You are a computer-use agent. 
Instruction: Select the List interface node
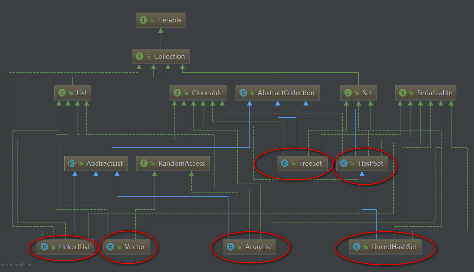pyautogui.click(x=73, y=93)
